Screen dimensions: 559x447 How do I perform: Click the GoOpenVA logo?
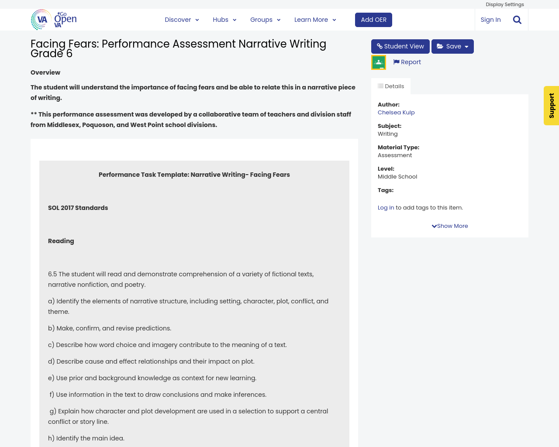pyautogui.click(x=54, y=20)
